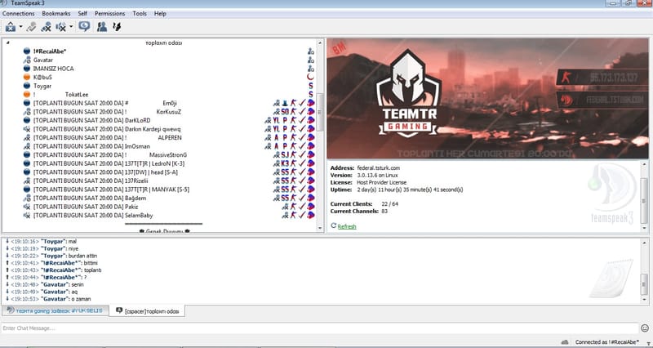The width and height of the screenshot is (653, 348).
Task: Select the toplantı odası channel name
Action: coord(164,43)
